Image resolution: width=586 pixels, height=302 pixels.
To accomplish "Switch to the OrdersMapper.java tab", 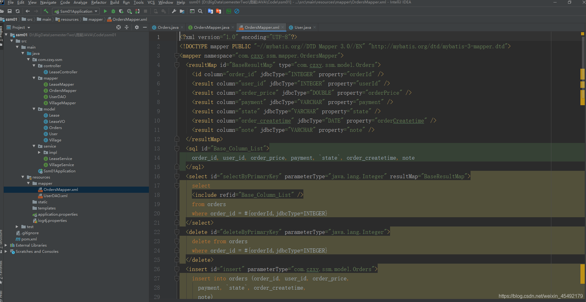I will 211,27.
